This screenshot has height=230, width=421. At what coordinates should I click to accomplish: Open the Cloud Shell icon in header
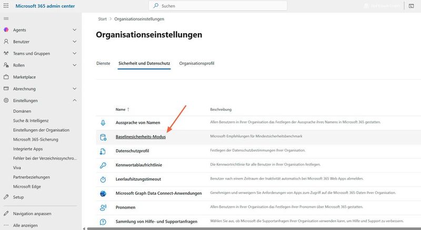tap(412, 6)
